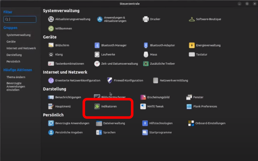Open Hilfstechnologien accessibility icon
This screenshot has width=258, height=161.
coord(145,123)
